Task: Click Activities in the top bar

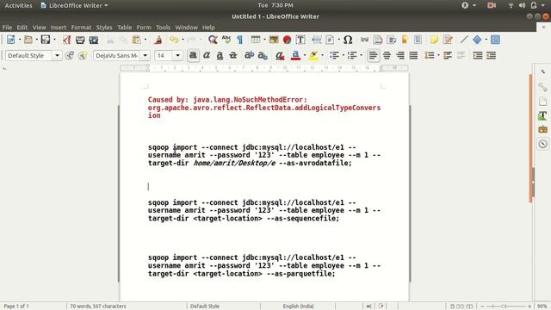Action: pos(18,5)
